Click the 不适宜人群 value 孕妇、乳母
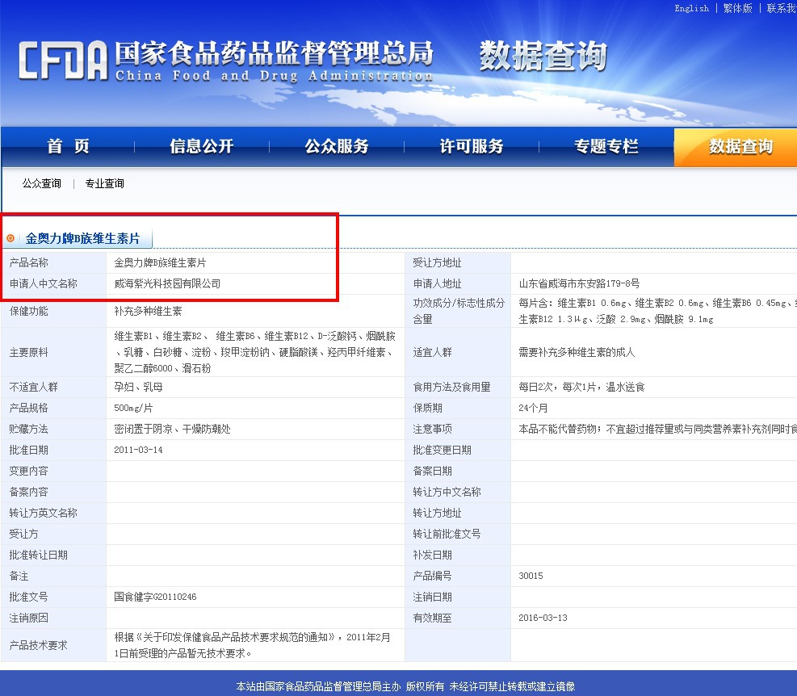 pyautogui.click(x=138, y=387)
